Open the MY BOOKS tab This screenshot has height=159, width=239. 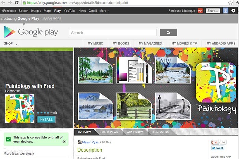[x=121, y=43]
